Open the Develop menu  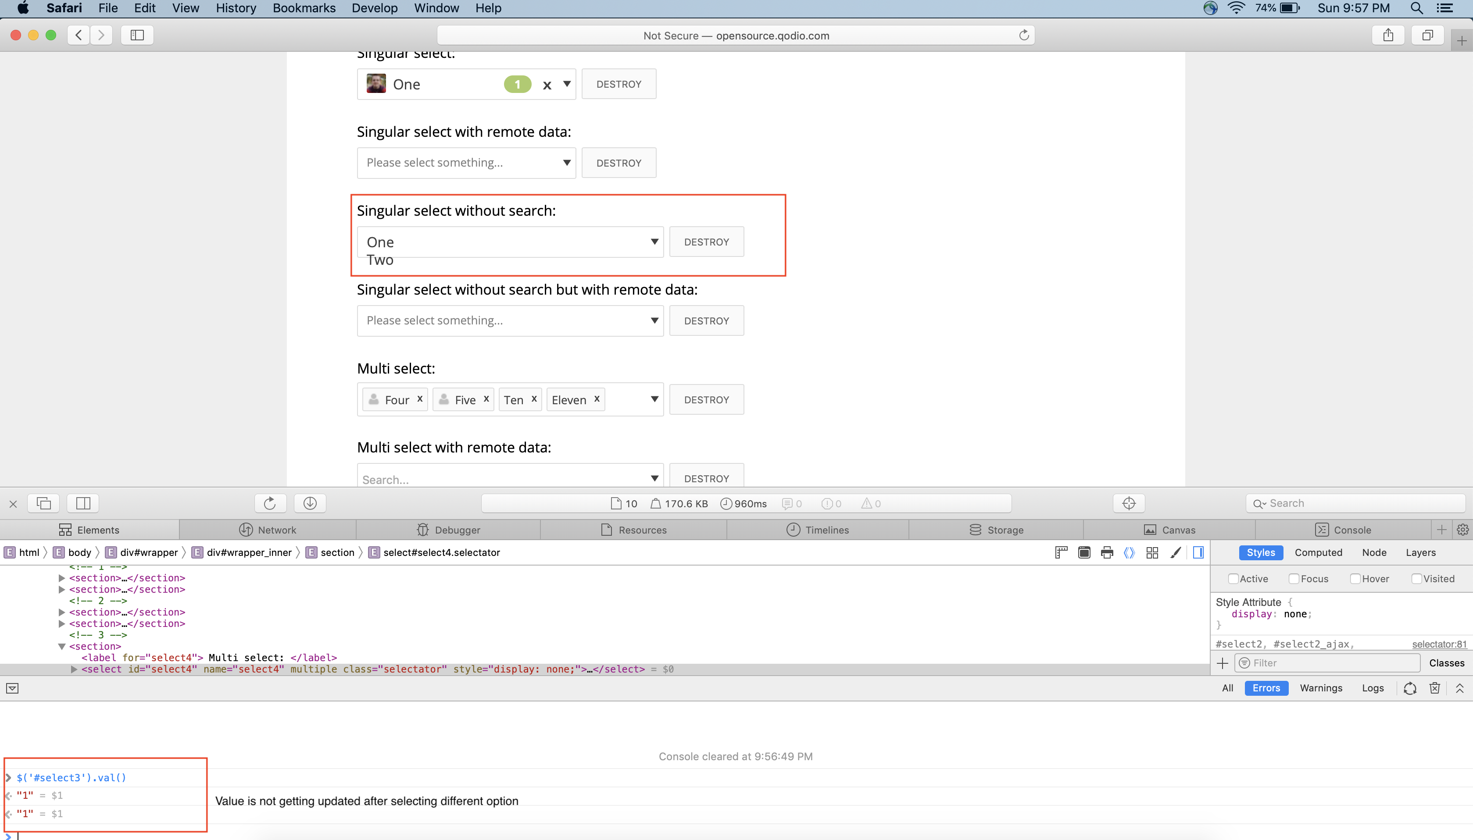pos(375,8)
